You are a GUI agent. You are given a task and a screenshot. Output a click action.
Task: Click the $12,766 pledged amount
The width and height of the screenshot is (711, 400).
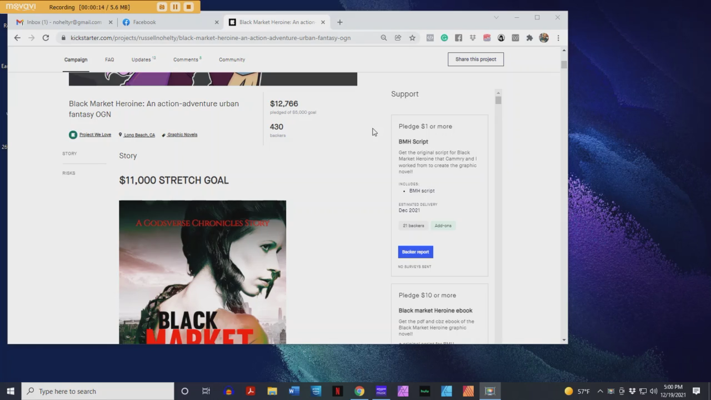[284, 103]
